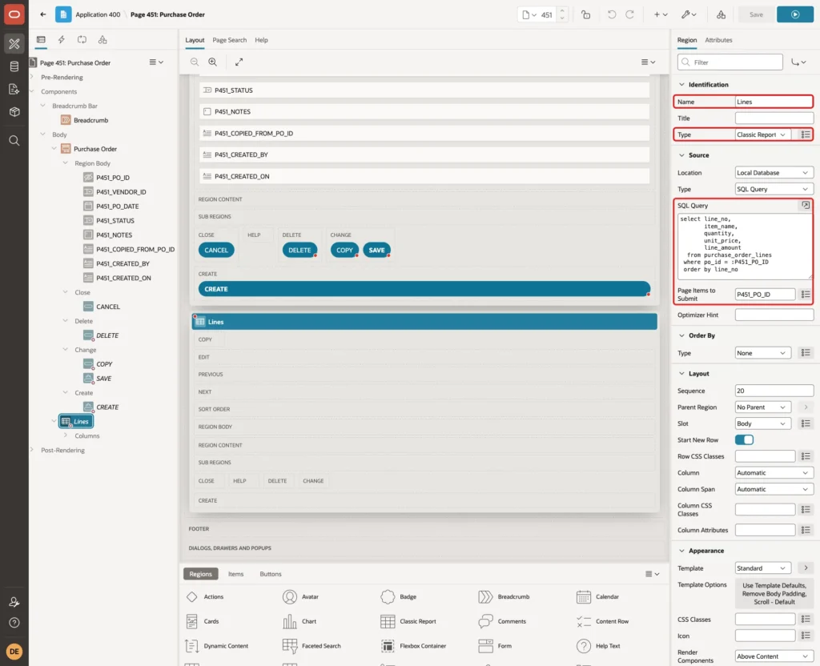Open SQL Query code editor popup icon
Image resolution: width=820 pixels, height=666 pixels.
click(806, 206)
